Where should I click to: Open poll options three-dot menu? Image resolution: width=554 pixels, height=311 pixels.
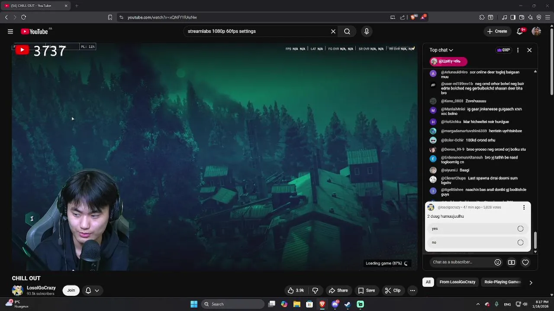click(524, 207)
